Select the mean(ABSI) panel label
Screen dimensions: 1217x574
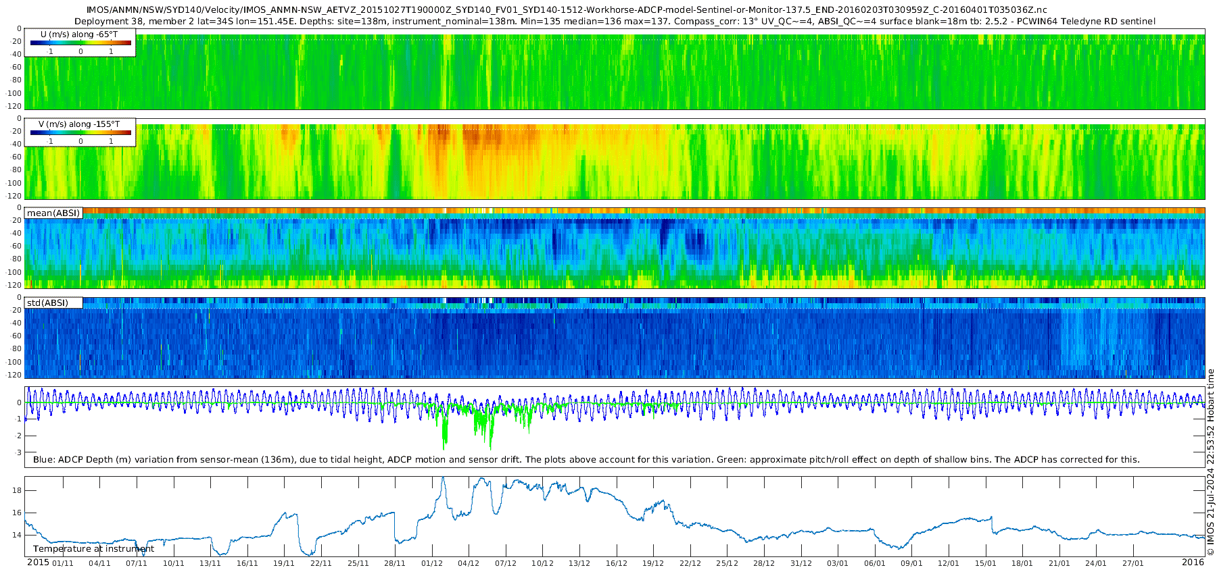(53, 213)
